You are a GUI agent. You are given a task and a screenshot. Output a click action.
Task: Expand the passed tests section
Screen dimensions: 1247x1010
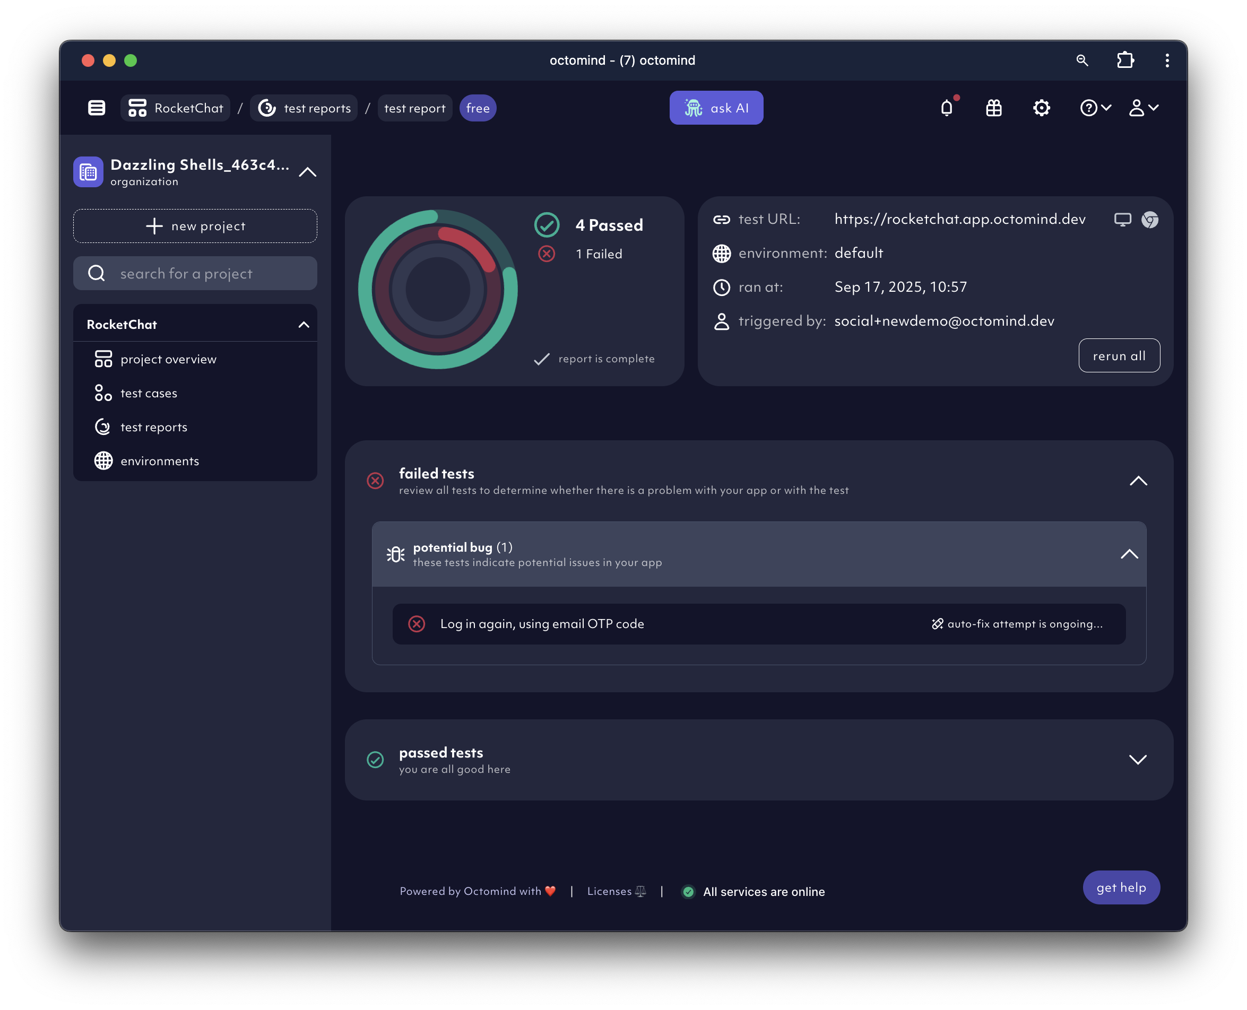coord(1138,760)
